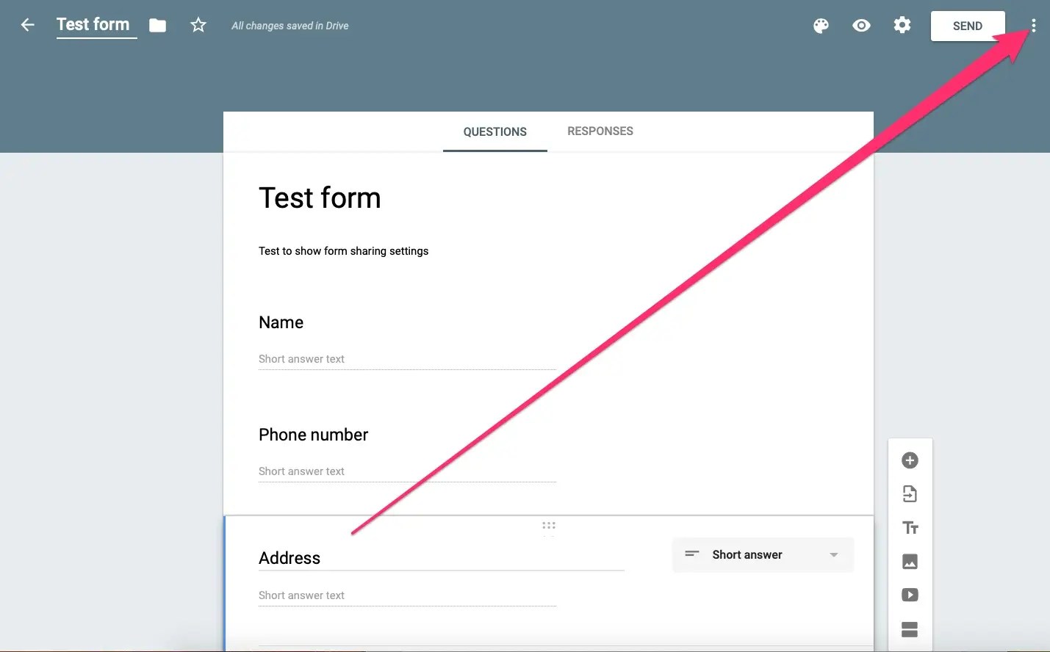The image size is (1050, 652).
Task: Switch to the RESPONSES tab
Action: [600, 131]
